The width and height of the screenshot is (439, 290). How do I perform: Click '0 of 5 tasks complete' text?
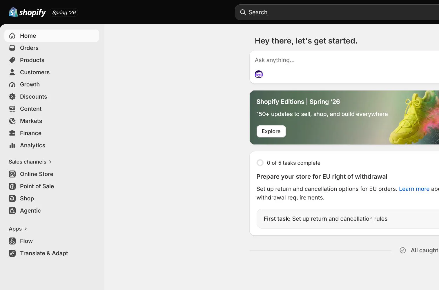294,163
